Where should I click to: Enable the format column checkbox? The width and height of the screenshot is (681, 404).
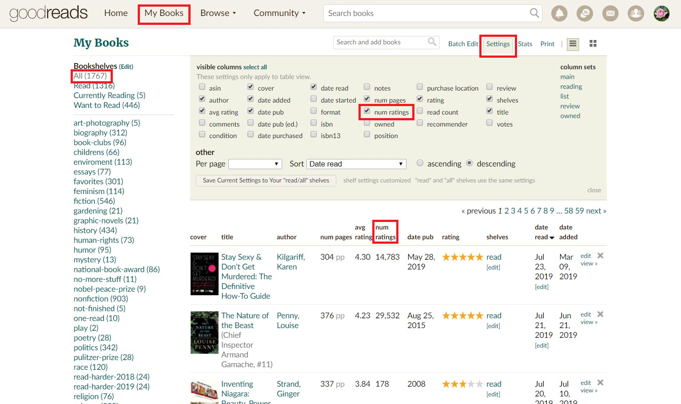[x=314, y=111]
